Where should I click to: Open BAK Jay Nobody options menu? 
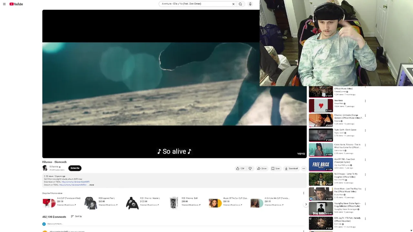(x=365, y=219)
